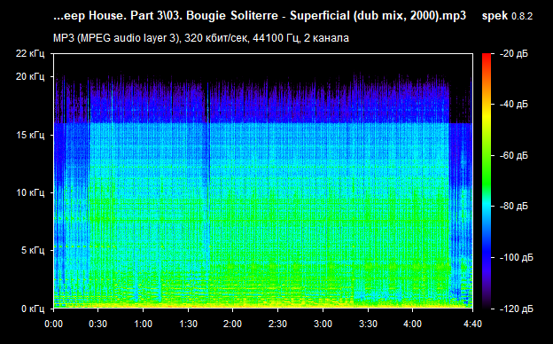
Task: Click the 5 кГц frequency axis label
Action: [x=33, y=251]
